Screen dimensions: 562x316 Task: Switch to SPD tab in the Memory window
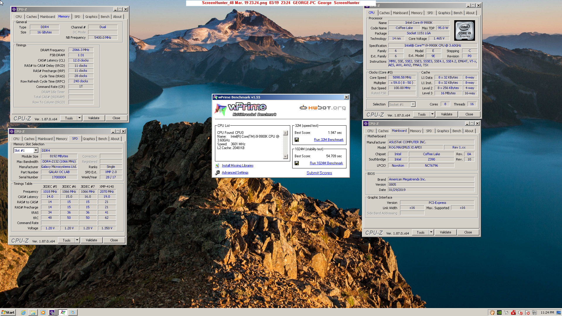(77, 17)
